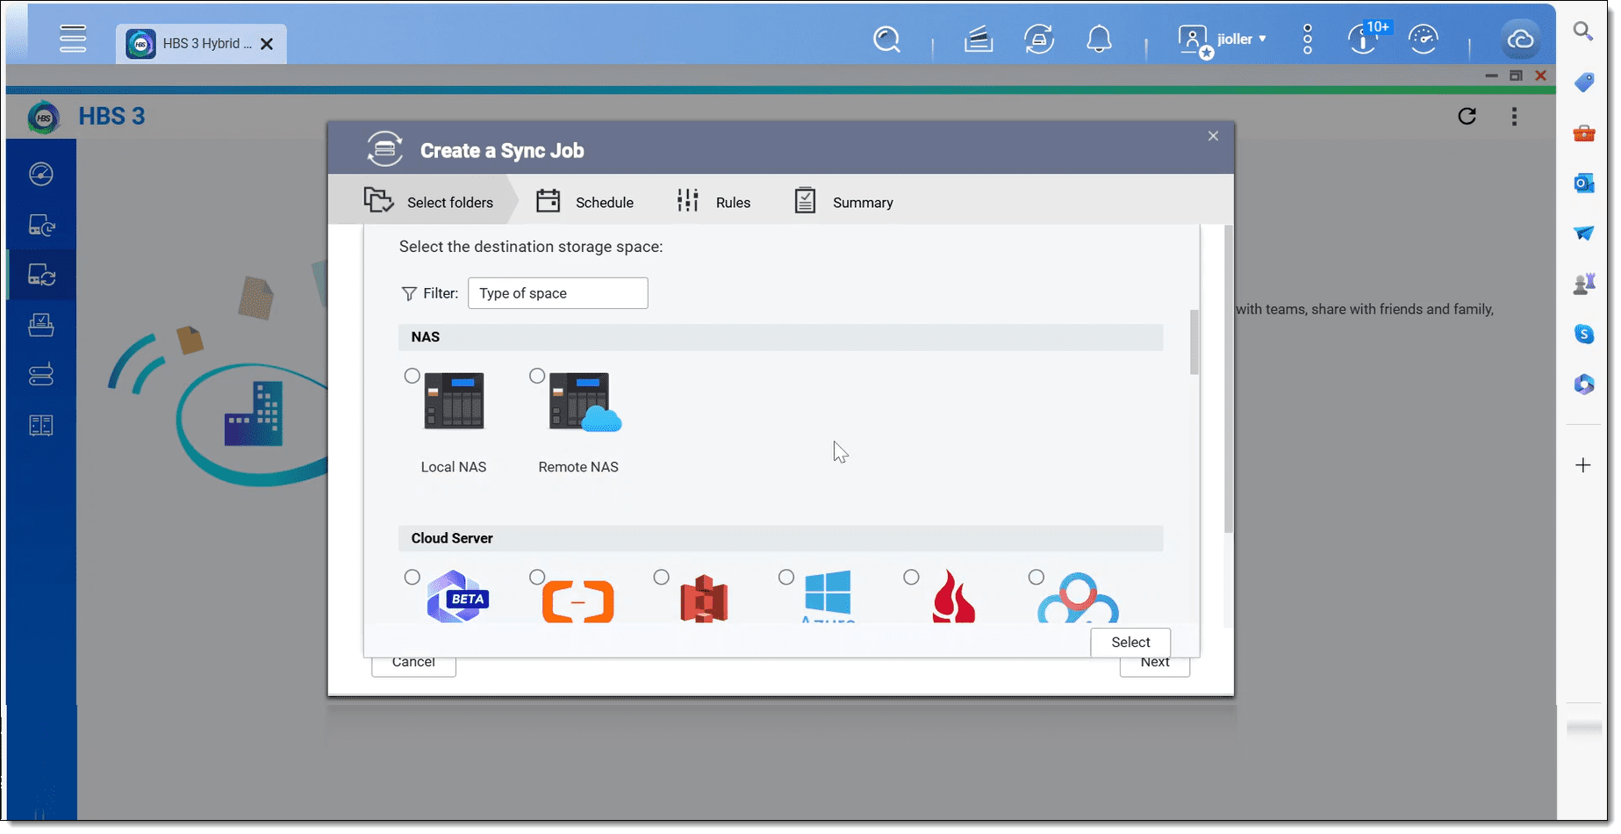This screenshot has height=834, width=1621.
Task: Click the Local NAS device image
Action: tap(454, 401)
